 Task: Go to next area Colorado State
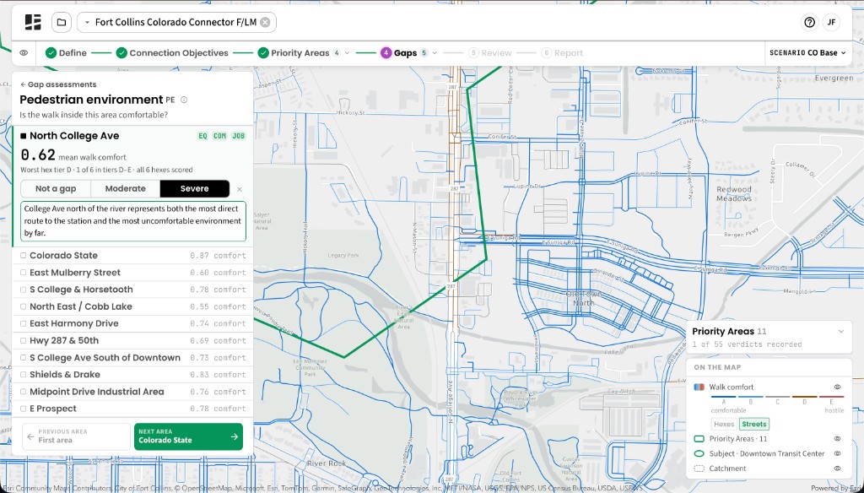tap(188, 436)
